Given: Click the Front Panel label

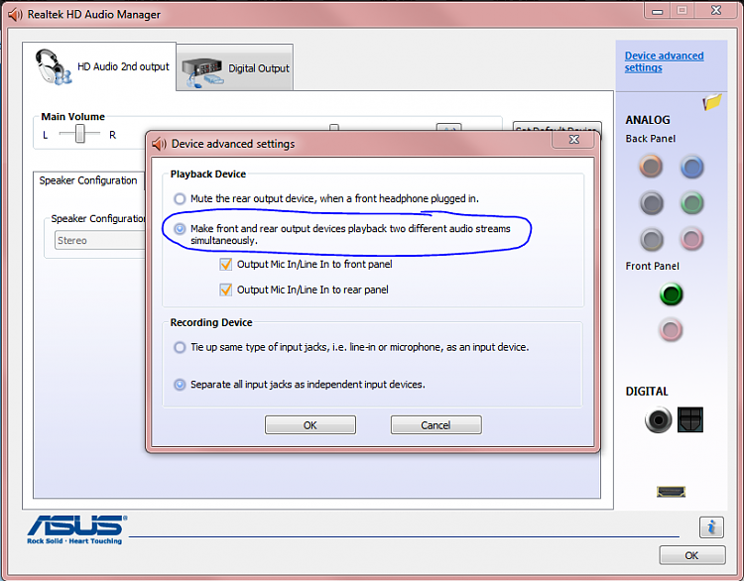Looking at the screenshot, I should (x=652, y=266).
